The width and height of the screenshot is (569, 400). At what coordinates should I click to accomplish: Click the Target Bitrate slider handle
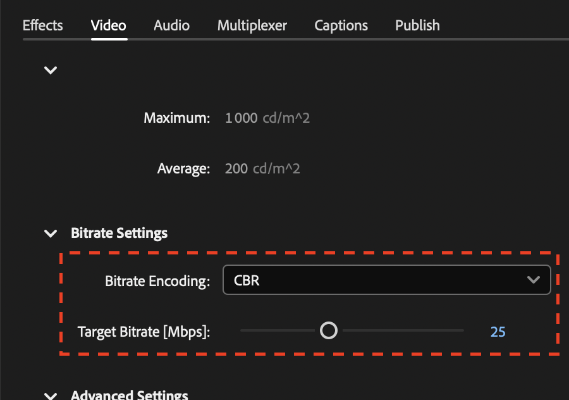pyautogui.click(x=329, y=330)
